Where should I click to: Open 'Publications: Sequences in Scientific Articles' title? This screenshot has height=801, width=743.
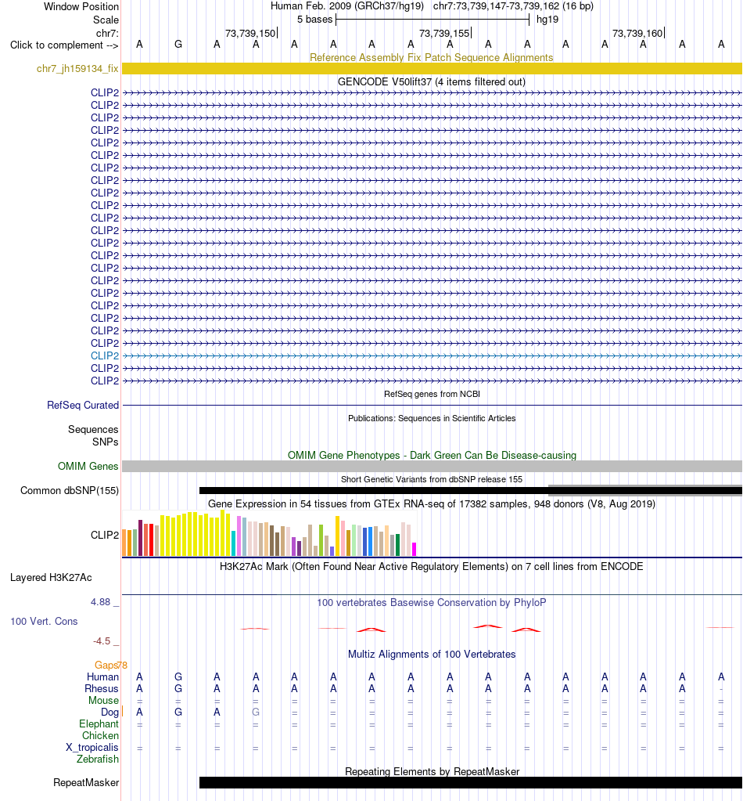click(432, 418)
